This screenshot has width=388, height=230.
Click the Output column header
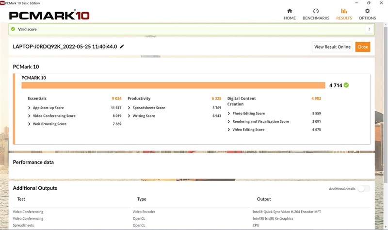(x=264, y=199)
